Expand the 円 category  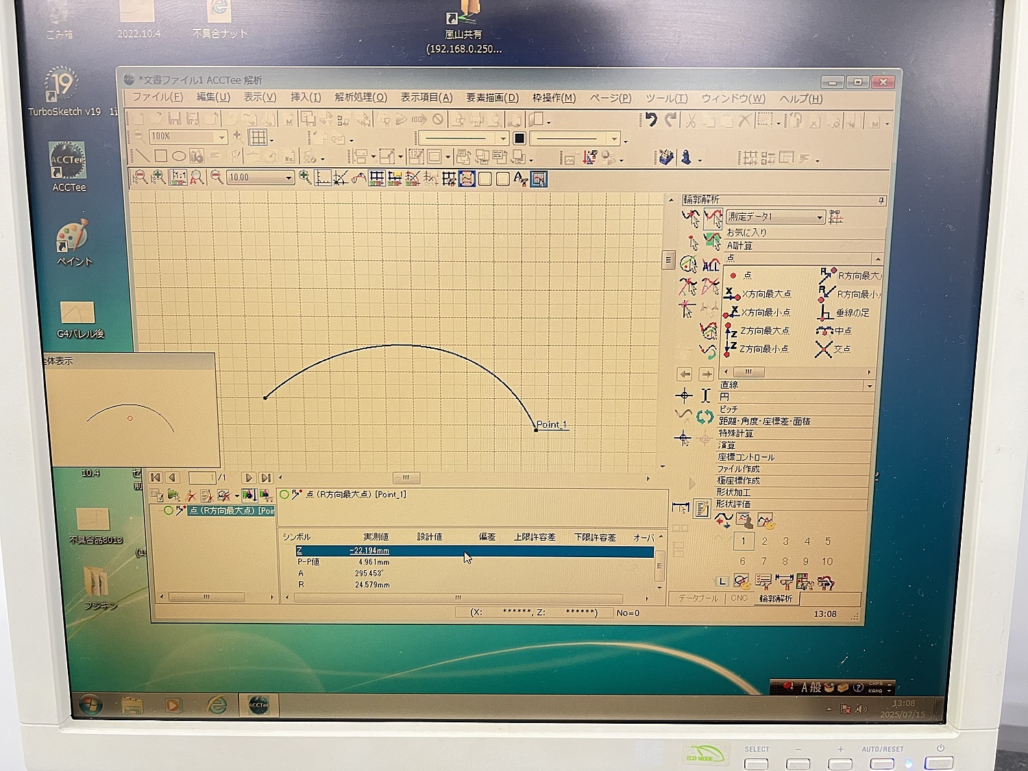pyautogui.click(x=795, y=397)
